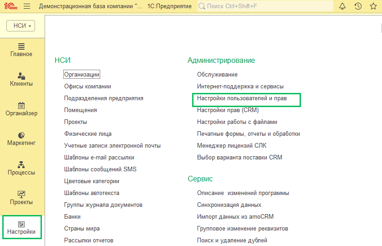Click the 1С:Предприятие title text
This screenshot has height=246, width=382.
click(x=169, y=6)
